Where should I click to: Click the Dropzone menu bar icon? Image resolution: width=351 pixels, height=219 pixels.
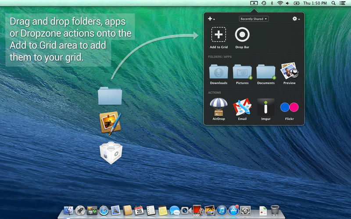[254, 3]
